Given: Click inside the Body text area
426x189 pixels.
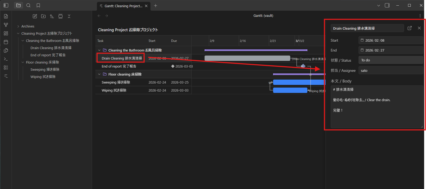Looking at the screenshot, I should pyautogui.click(x=377, y=107).
